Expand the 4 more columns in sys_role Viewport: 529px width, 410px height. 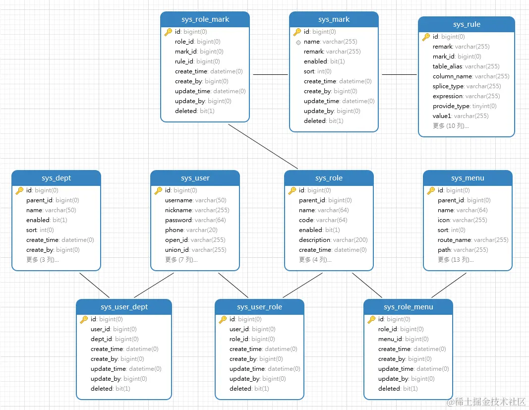315,260
